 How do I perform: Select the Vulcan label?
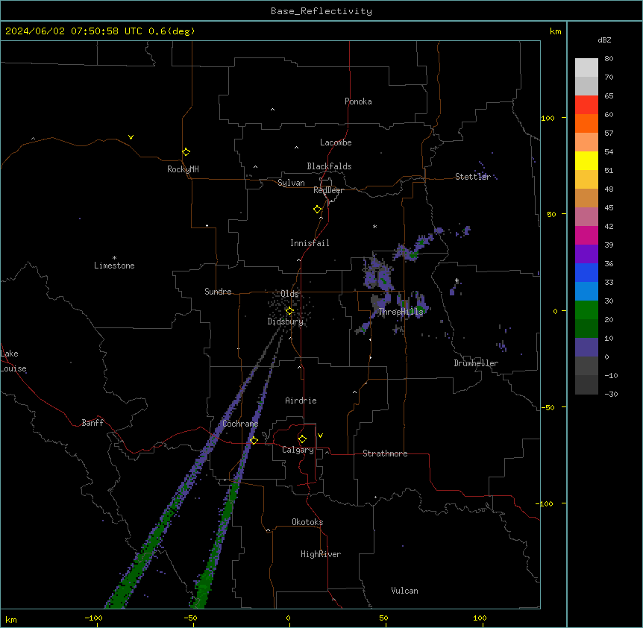tap(404, 591)
